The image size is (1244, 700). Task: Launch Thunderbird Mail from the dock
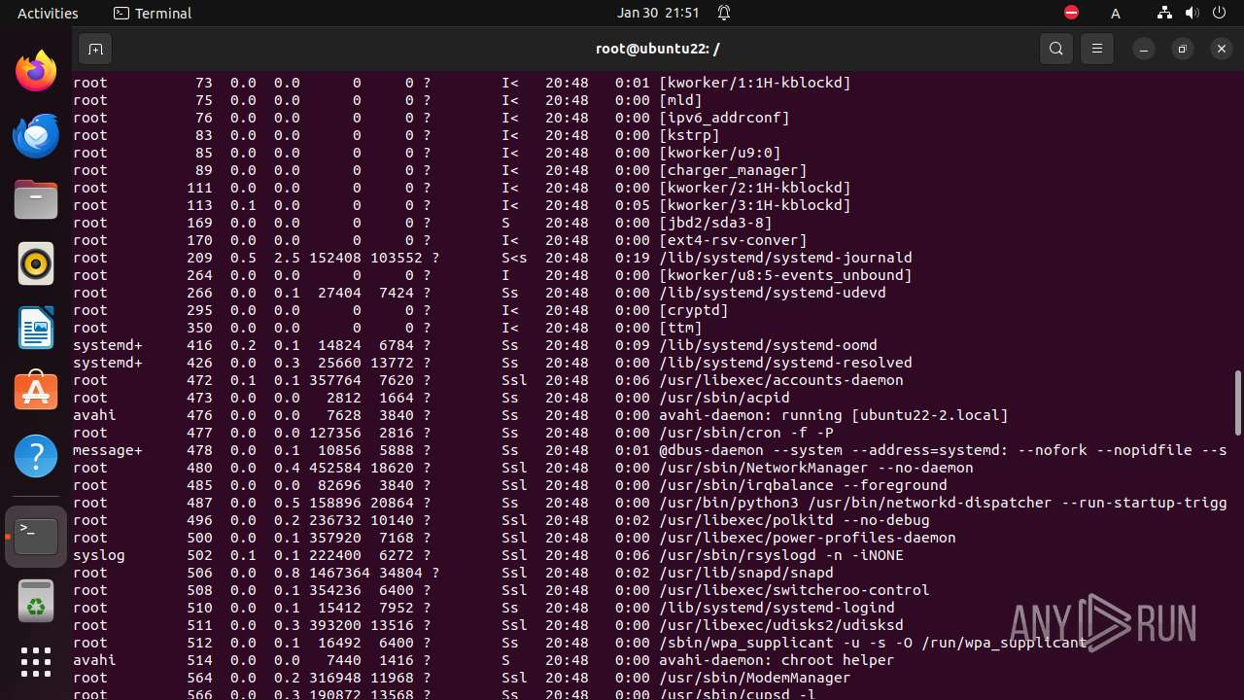click(x=36, y=136)
